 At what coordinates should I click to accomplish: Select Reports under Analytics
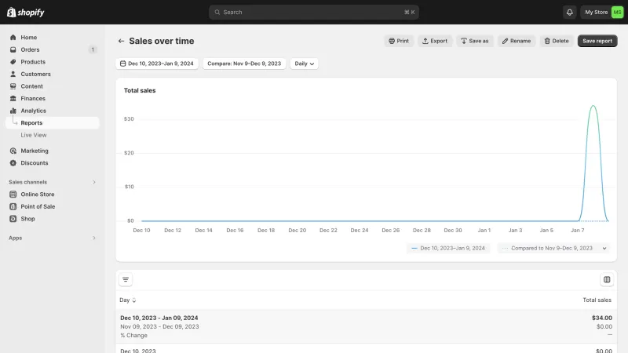tap(53, 123)
